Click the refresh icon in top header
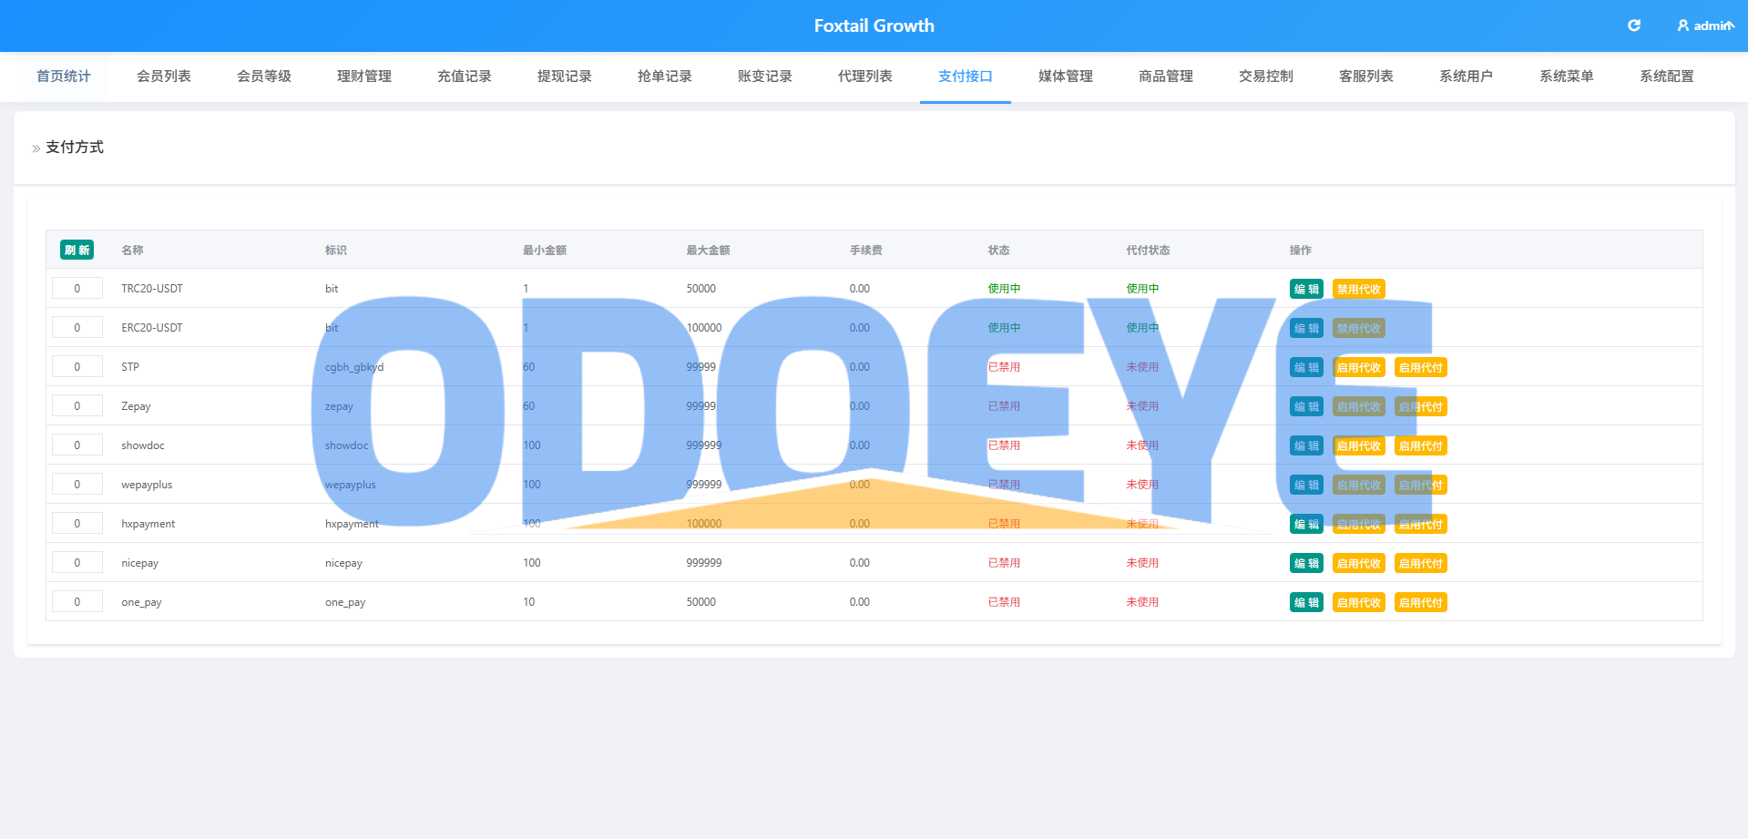1748x839 pixels. (1634, 26)
